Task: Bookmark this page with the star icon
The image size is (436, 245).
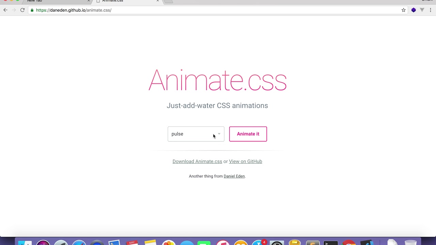Action: [x=404, y=10]
